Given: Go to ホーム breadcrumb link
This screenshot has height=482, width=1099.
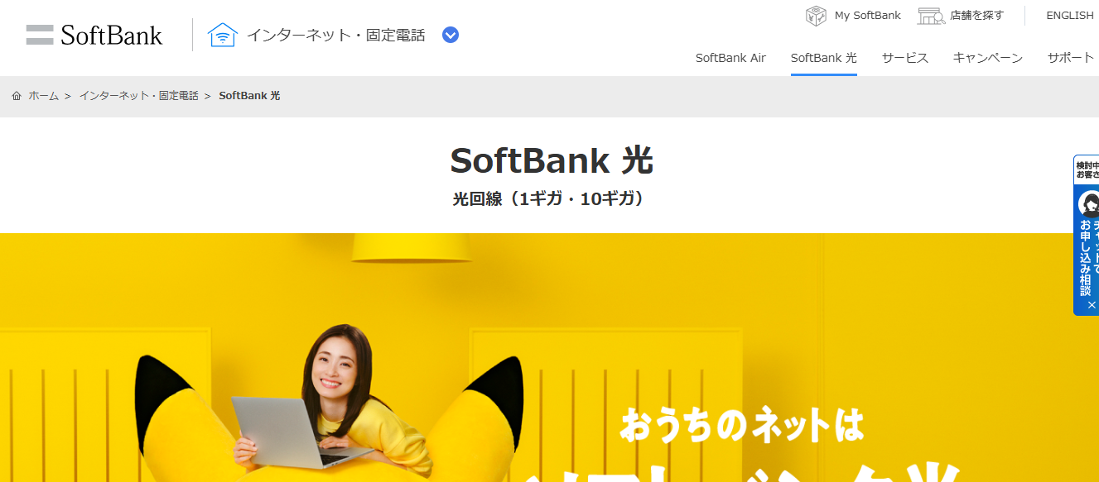Looking at the screenshot, I should click(44, 96).
